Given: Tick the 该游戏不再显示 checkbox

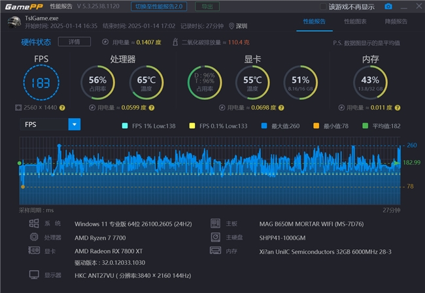Looking at the screenshot, I should pyautogui.click(x=323, y=7).
